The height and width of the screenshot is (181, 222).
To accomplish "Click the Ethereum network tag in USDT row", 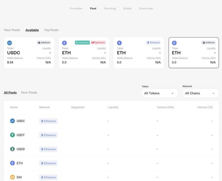I will pyautogui.click(x=48, y=135).
